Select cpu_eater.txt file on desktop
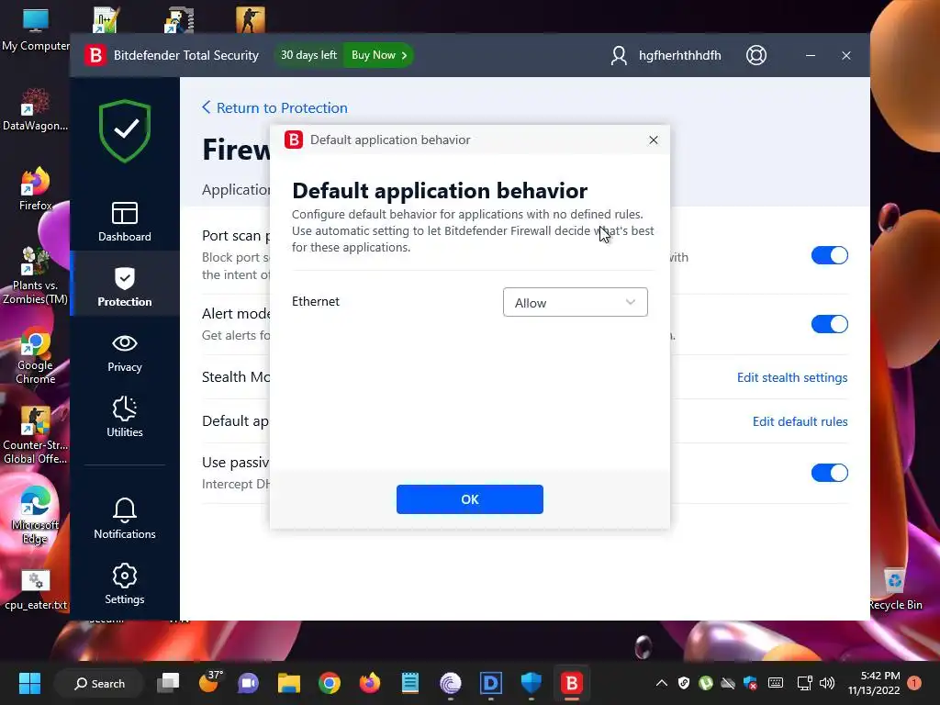 click(36, 590)
